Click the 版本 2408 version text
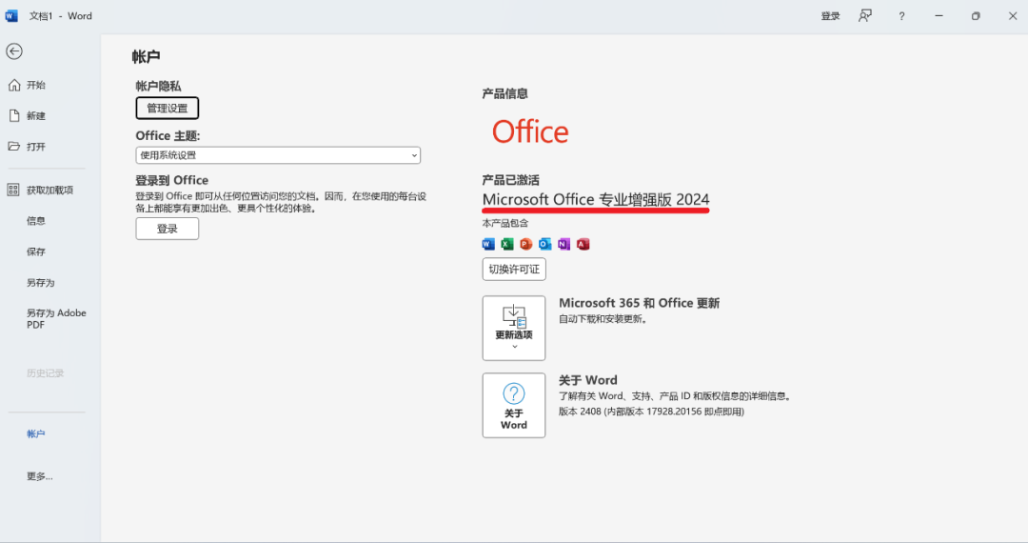Screen dimensions: 1028x543 pyautogui.click(x=651, y=412)
